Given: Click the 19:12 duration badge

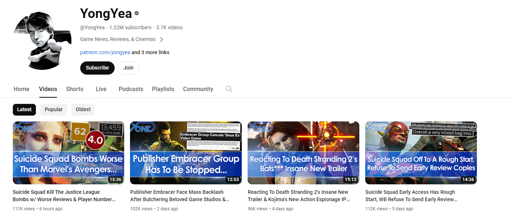Looking at the screenshot, I should point(350,180).
